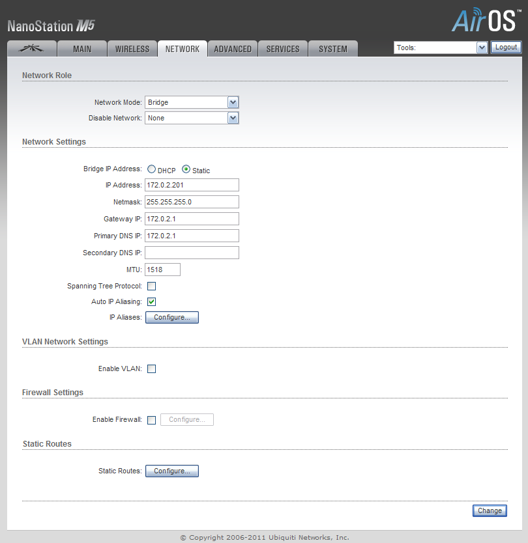Click the Firewall Configure button
This screenshot has width=528, height=543.
pos(187,419)
